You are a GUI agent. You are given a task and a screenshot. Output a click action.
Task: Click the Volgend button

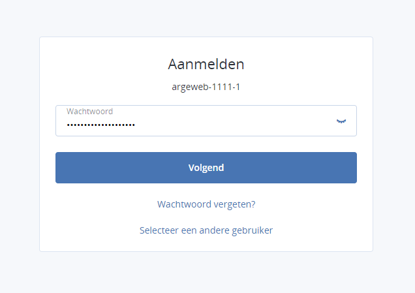(206, 168)
